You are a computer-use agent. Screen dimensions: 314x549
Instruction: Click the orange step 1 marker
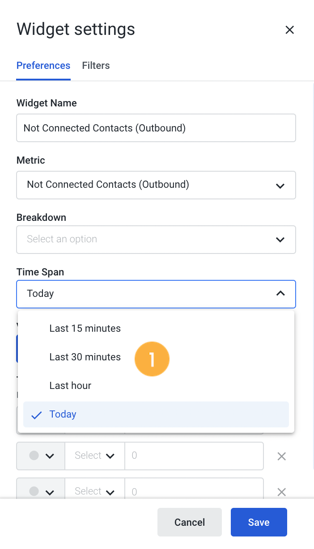[152, 359]
